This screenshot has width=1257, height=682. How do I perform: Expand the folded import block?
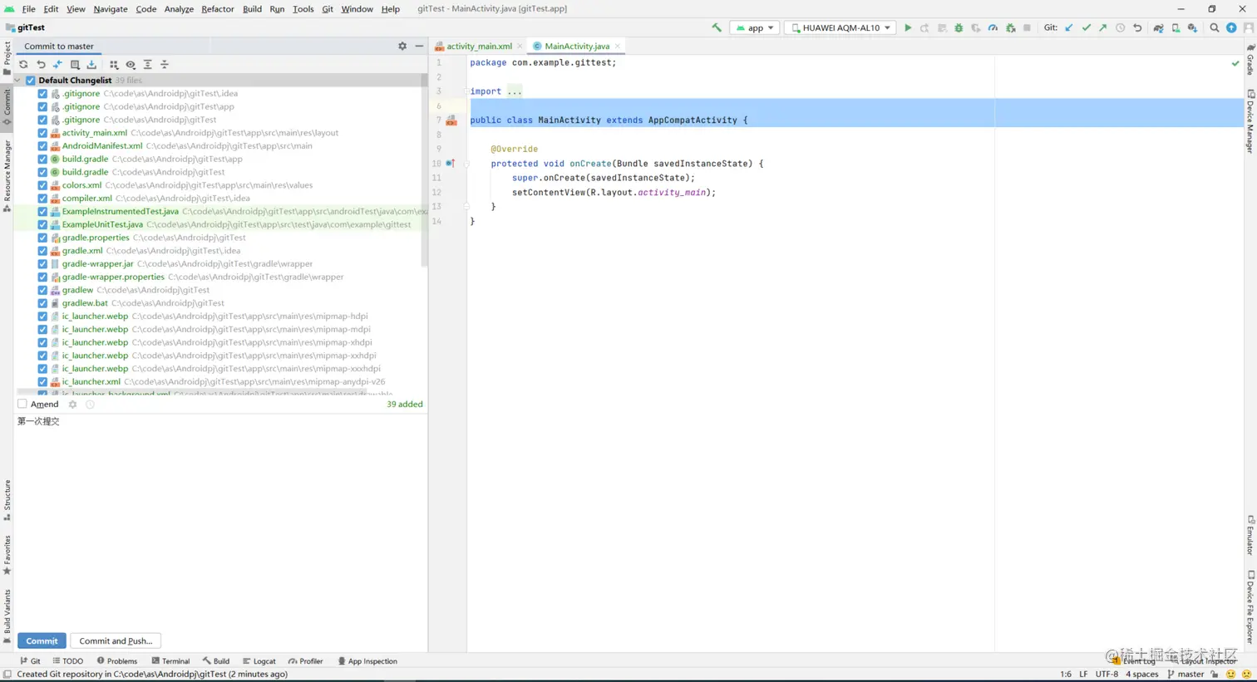click(515, 91)
